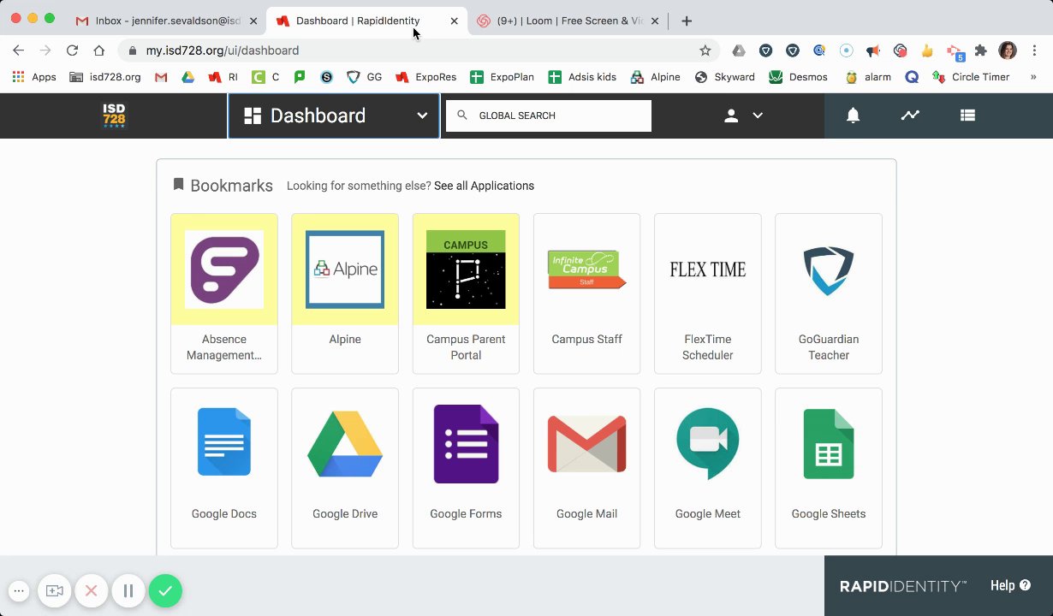1053x616 pixels.
Task: Launch the Alpine bookmark
Action: [345, 293]
